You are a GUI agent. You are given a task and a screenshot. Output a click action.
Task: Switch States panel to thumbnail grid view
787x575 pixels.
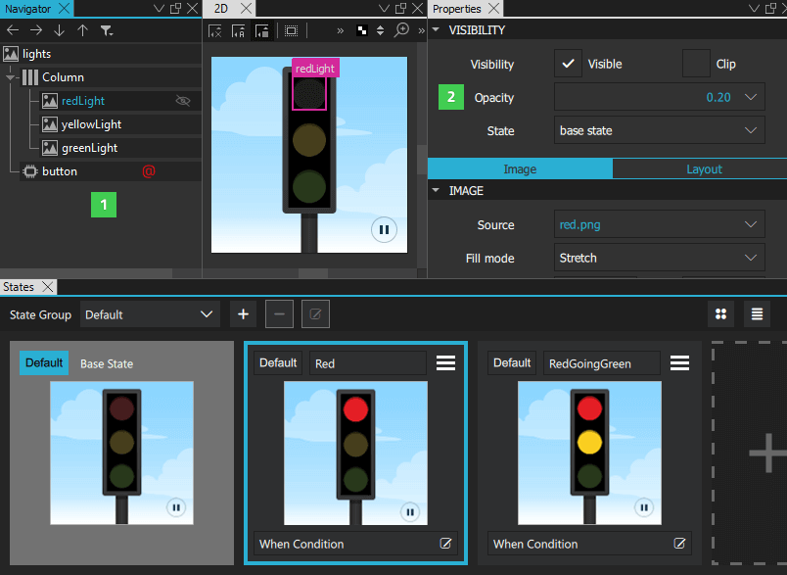[x=720, y=313]
